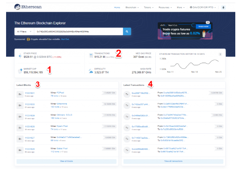The height and width of the screenshot is (171, 241).
Task: Click Tx icon of the 0.04766 Eth transaction
Action: click(x=127, y=94)
